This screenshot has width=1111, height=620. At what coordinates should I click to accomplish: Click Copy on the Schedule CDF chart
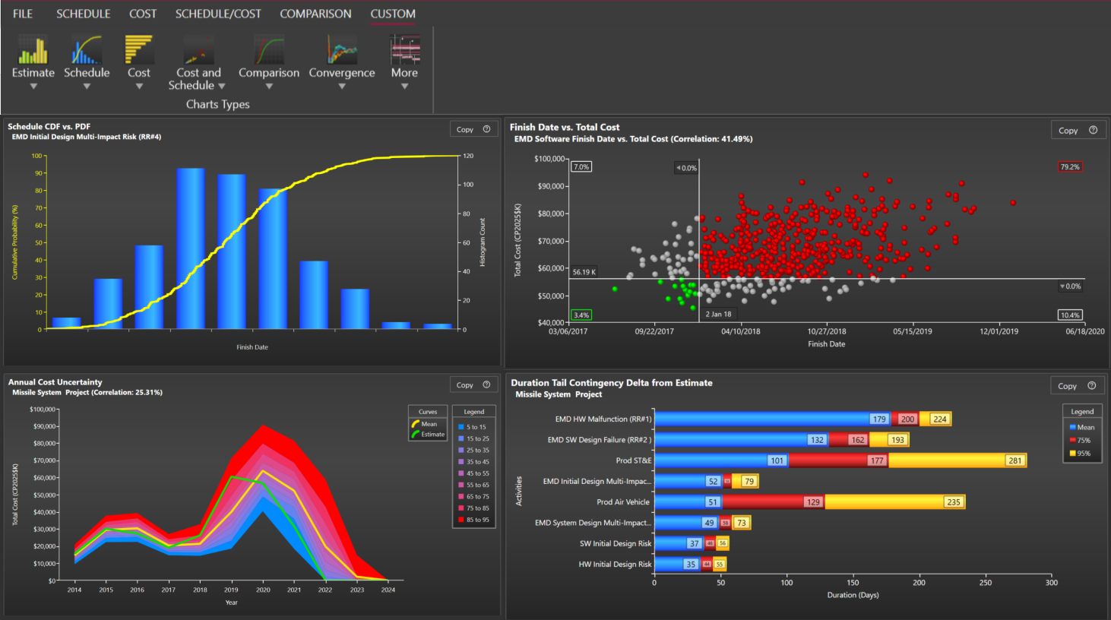point(465,128)
